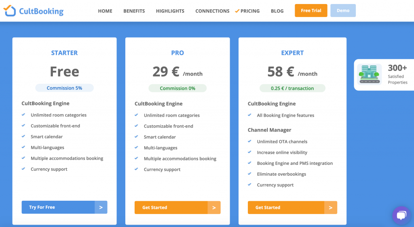Viewport: 414px width, 227px height.
Task: Open the Connections menu item
Action: [212, 11]
